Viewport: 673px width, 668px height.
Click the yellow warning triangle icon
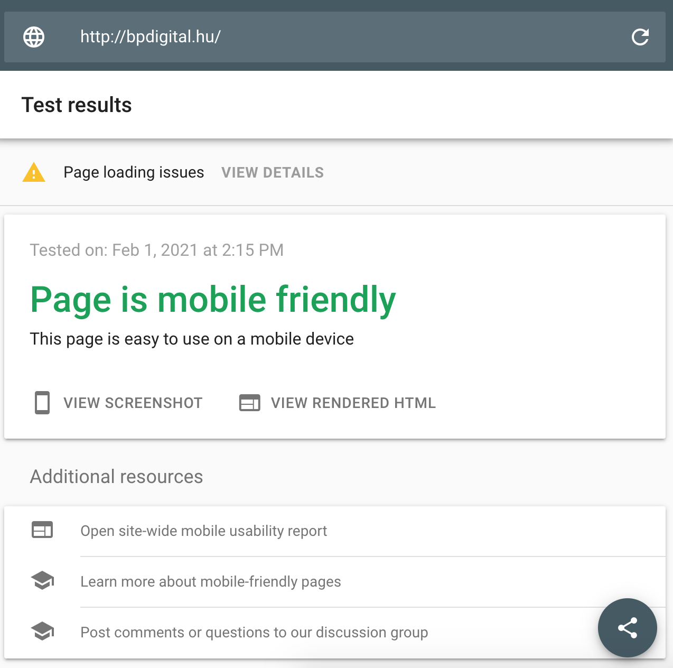click(34, 172)
